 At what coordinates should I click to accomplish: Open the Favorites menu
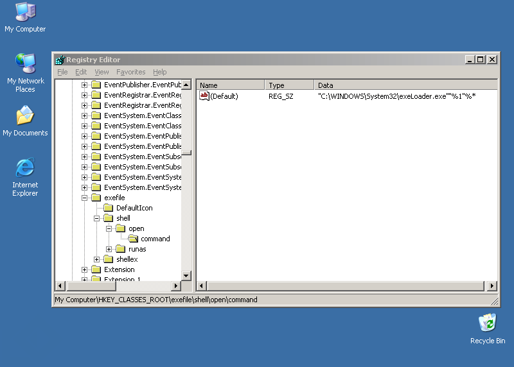[x=131, y=72]
